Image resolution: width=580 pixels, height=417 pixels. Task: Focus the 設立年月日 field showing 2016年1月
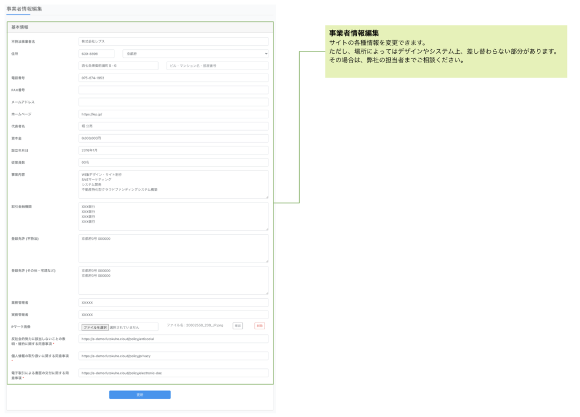173,151
